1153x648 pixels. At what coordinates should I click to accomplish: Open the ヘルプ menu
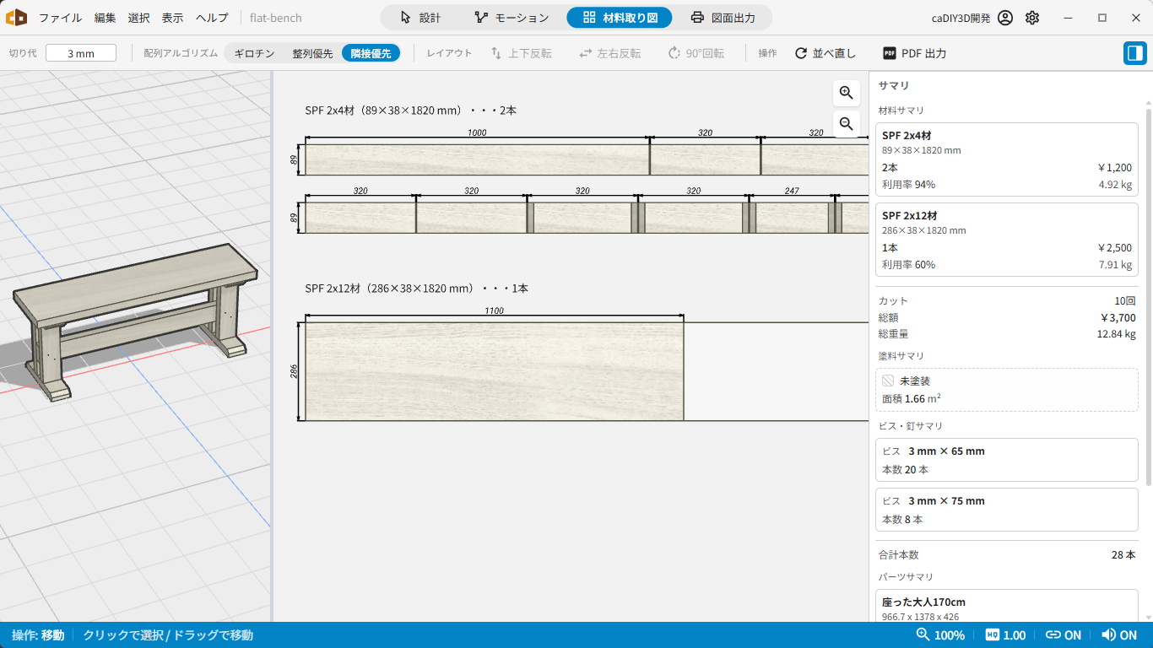212,18
